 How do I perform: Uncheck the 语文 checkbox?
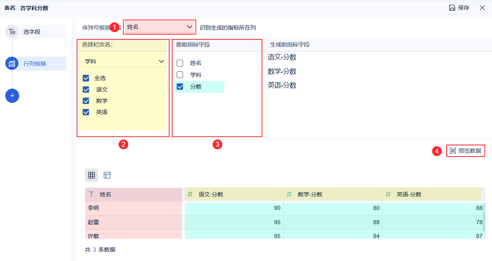pyautogui.click(x=86, y=90)
